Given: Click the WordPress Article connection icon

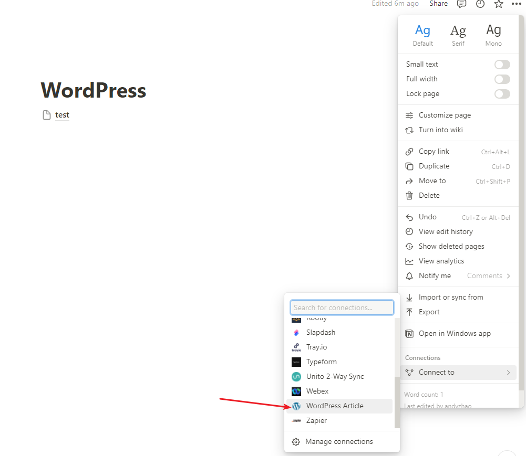Looking at the screenshot, I should [x=296, y=406].
